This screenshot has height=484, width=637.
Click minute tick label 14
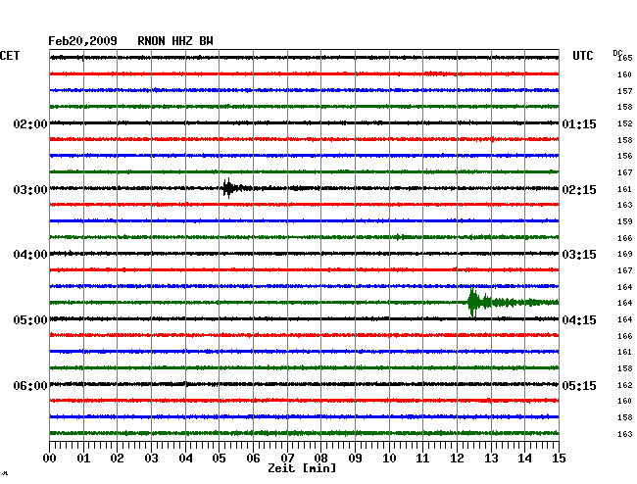click(x=525, y=459)
